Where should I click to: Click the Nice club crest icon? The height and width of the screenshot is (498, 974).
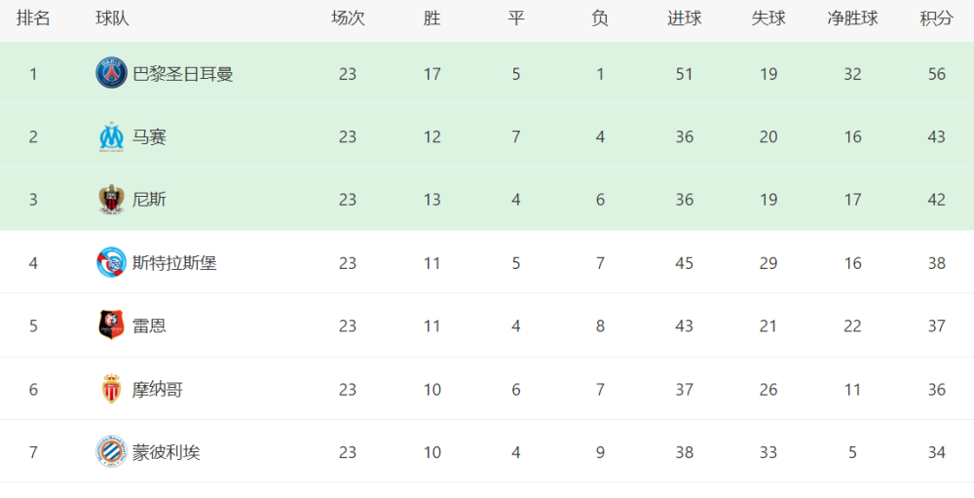pos(112,200)
